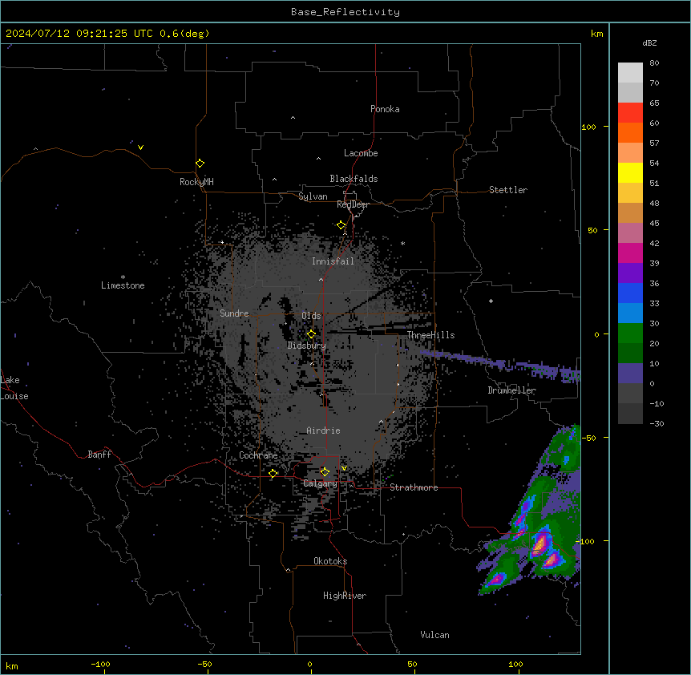Click the RedDeer label

[353, 204]
